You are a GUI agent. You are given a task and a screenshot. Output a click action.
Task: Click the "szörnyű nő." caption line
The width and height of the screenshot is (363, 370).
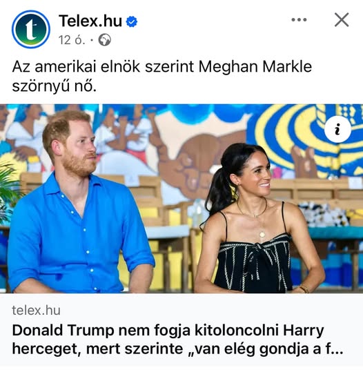[x=55, y=86]
